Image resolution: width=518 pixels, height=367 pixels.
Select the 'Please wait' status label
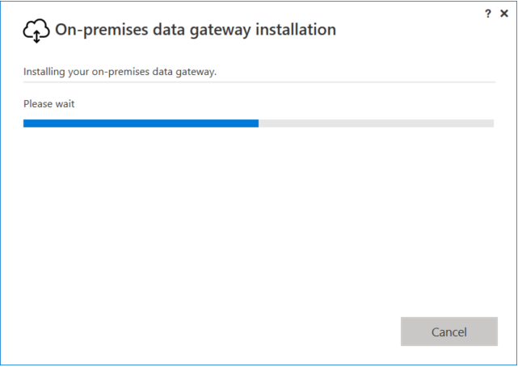(48, 104)
